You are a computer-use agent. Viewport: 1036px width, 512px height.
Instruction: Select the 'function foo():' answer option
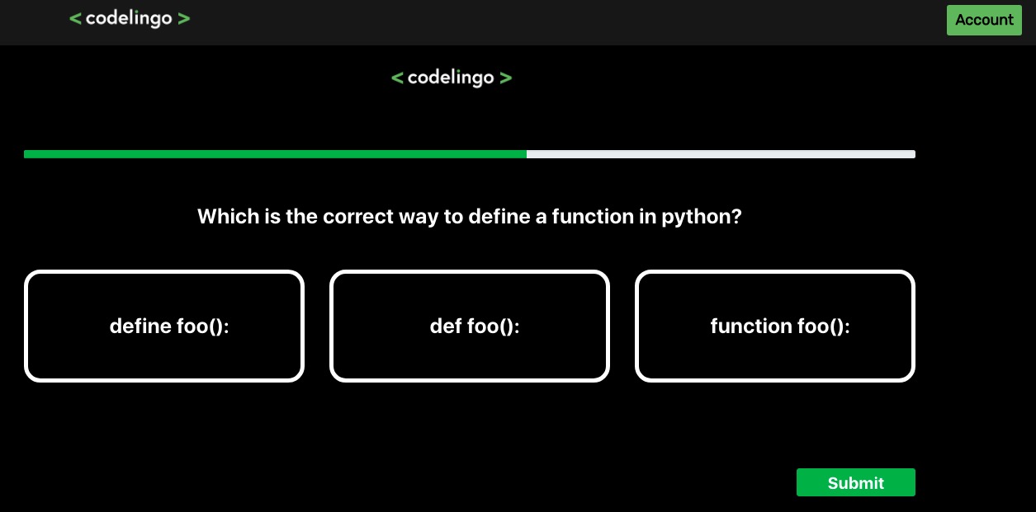pyautogui.click(x=774, y=326)
